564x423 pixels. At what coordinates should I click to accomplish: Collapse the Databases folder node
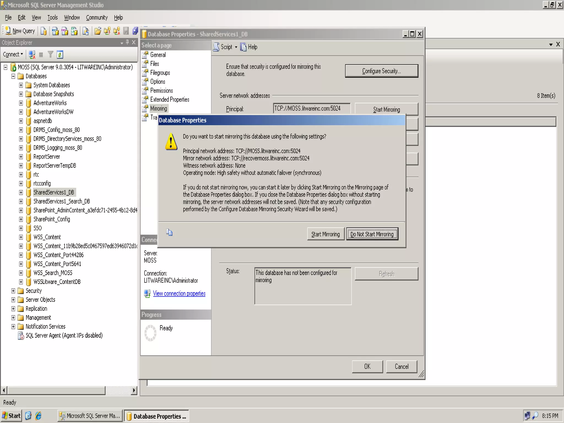(13, 76)
